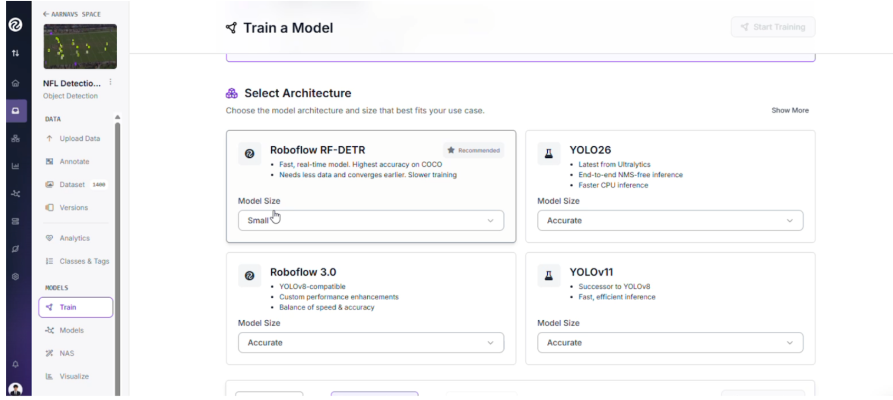This screenshot has height=400, width=893.
Task: Click the Roboflow logo in left rail
Action: coord(15,24)
